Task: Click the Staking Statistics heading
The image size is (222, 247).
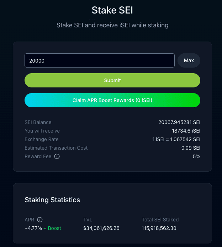Action: (52, 200)
